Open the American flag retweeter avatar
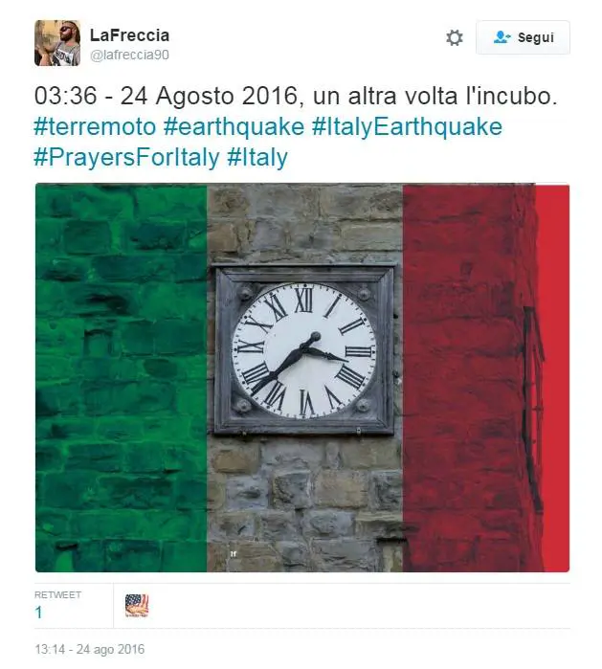Screen dimensions: 602x669 tap(137, 606)
